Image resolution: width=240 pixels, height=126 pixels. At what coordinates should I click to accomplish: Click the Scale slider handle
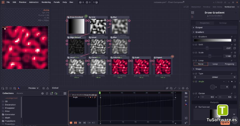(210, 56)
